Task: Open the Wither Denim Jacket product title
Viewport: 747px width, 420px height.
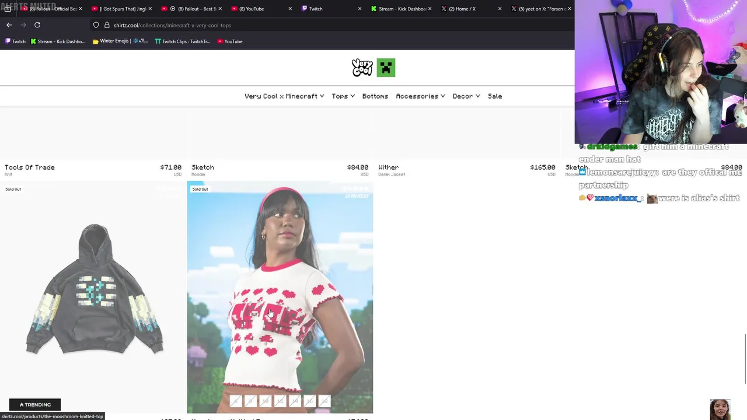Action: pyautogui.click(x=389, y=167)
